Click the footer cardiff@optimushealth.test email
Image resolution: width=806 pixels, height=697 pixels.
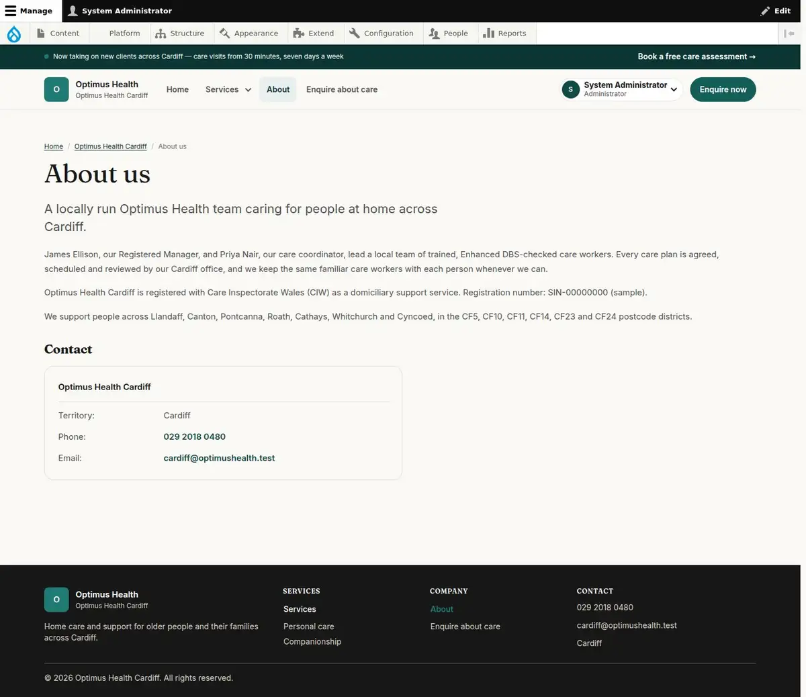click(627, 625)
